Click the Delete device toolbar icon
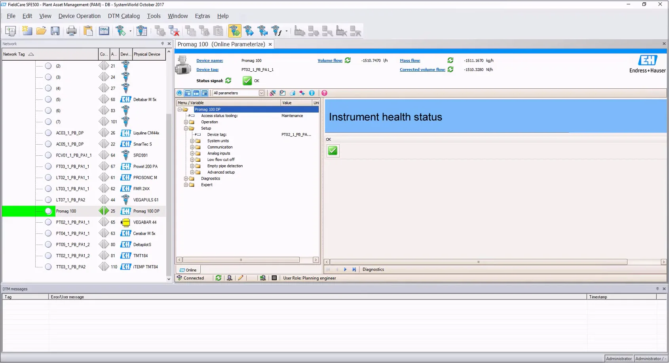 click(x=174, y=31)
